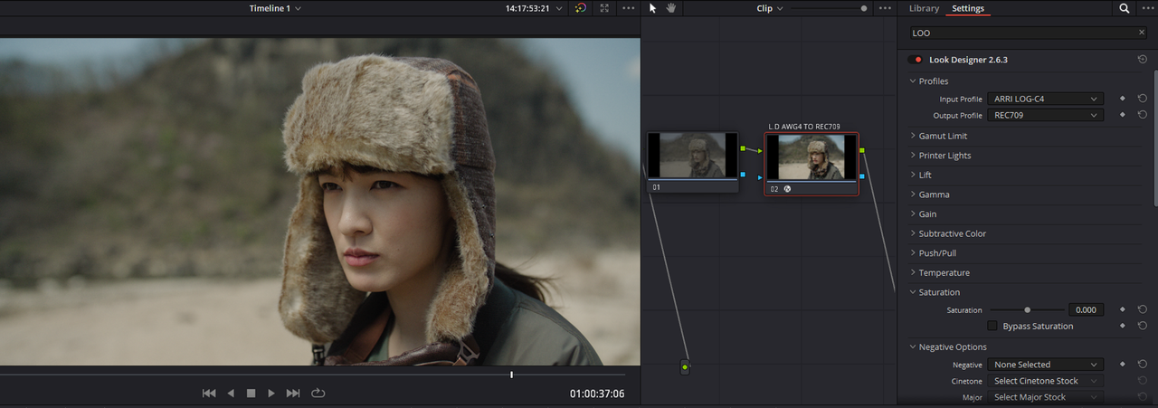This screenshot has width=1158, height=408.
Task: Play the clip forward
Action: (x=271, y=394)
